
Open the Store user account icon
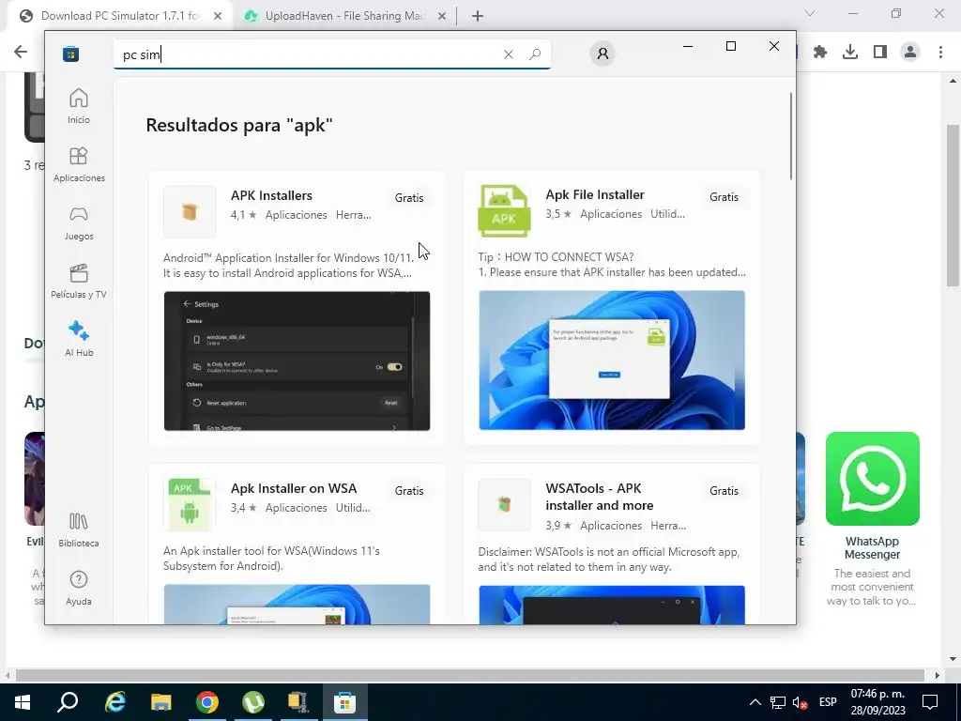[603, 54]
